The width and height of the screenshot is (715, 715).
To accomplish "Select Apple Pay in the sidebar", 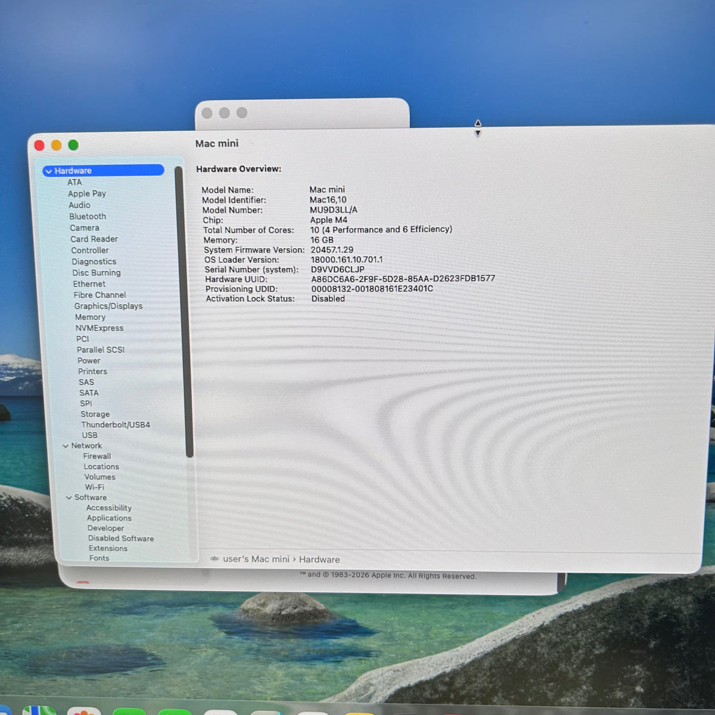I will pos(87,194).
